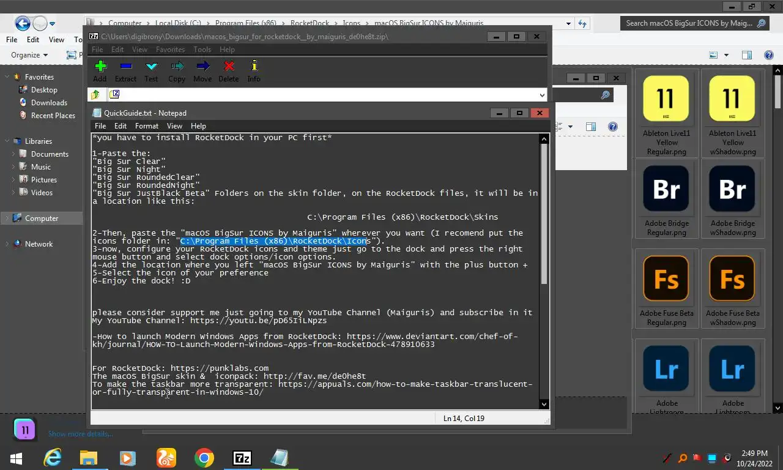783x470 pixels.
Task: Click the Add button in 7-Zip toolbar
Action: [100, 71]
